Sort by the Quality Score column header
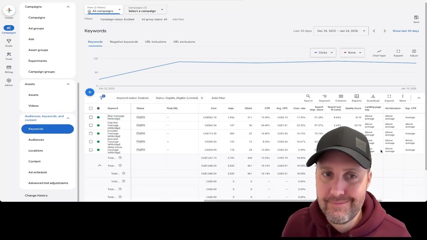Viewport: 427px width, 240px height. click(x=353, y=108)
